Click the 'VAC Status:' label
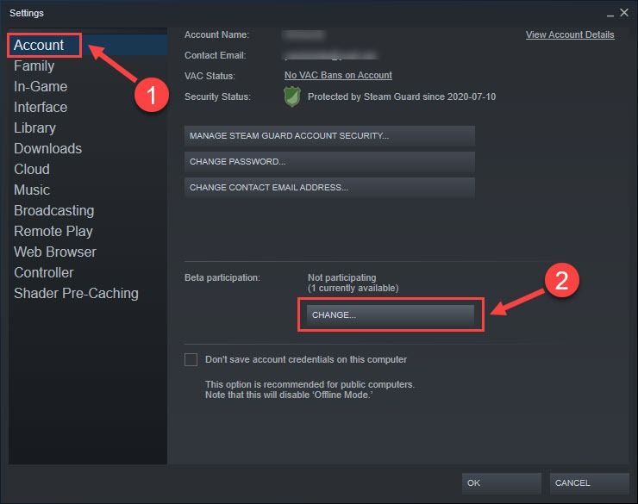This screenshot has height=504, width=638. tap(210, 76)
